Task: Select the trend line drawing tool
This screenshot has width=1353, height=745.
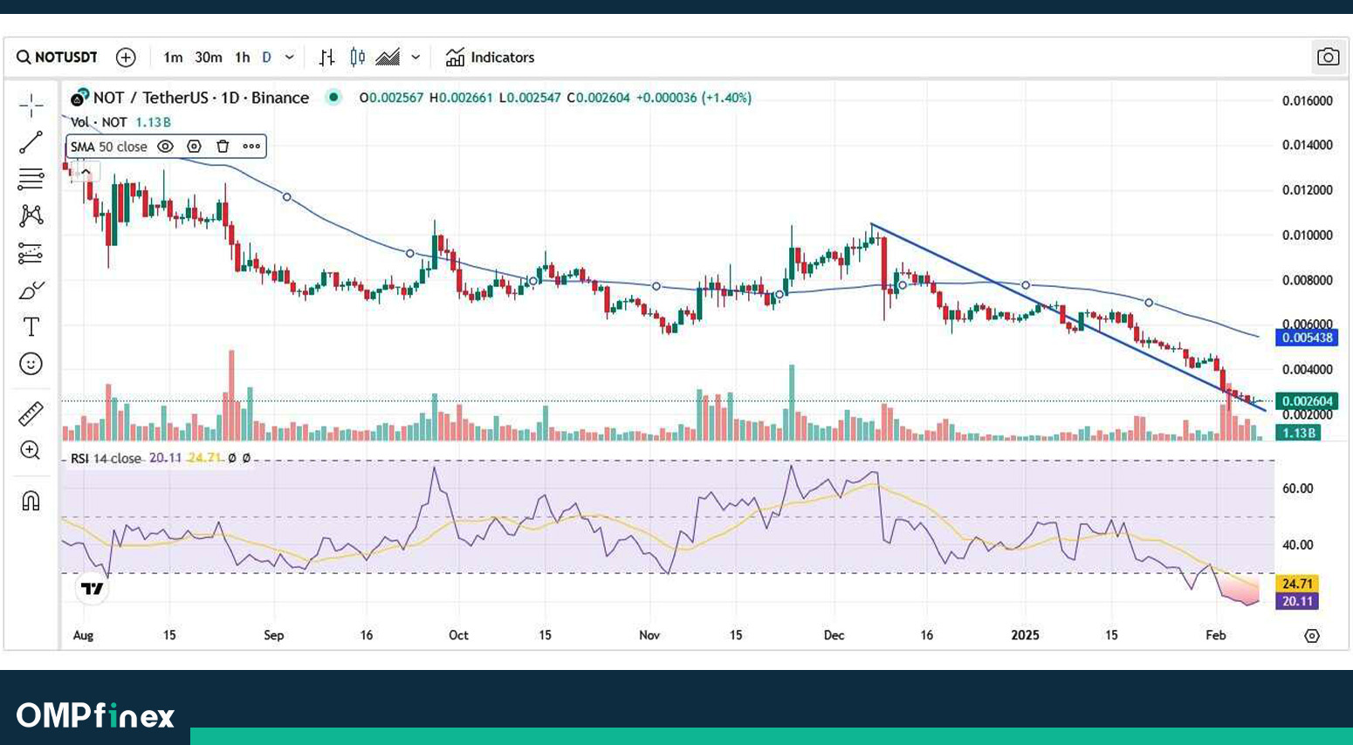Action: (31, 142)
